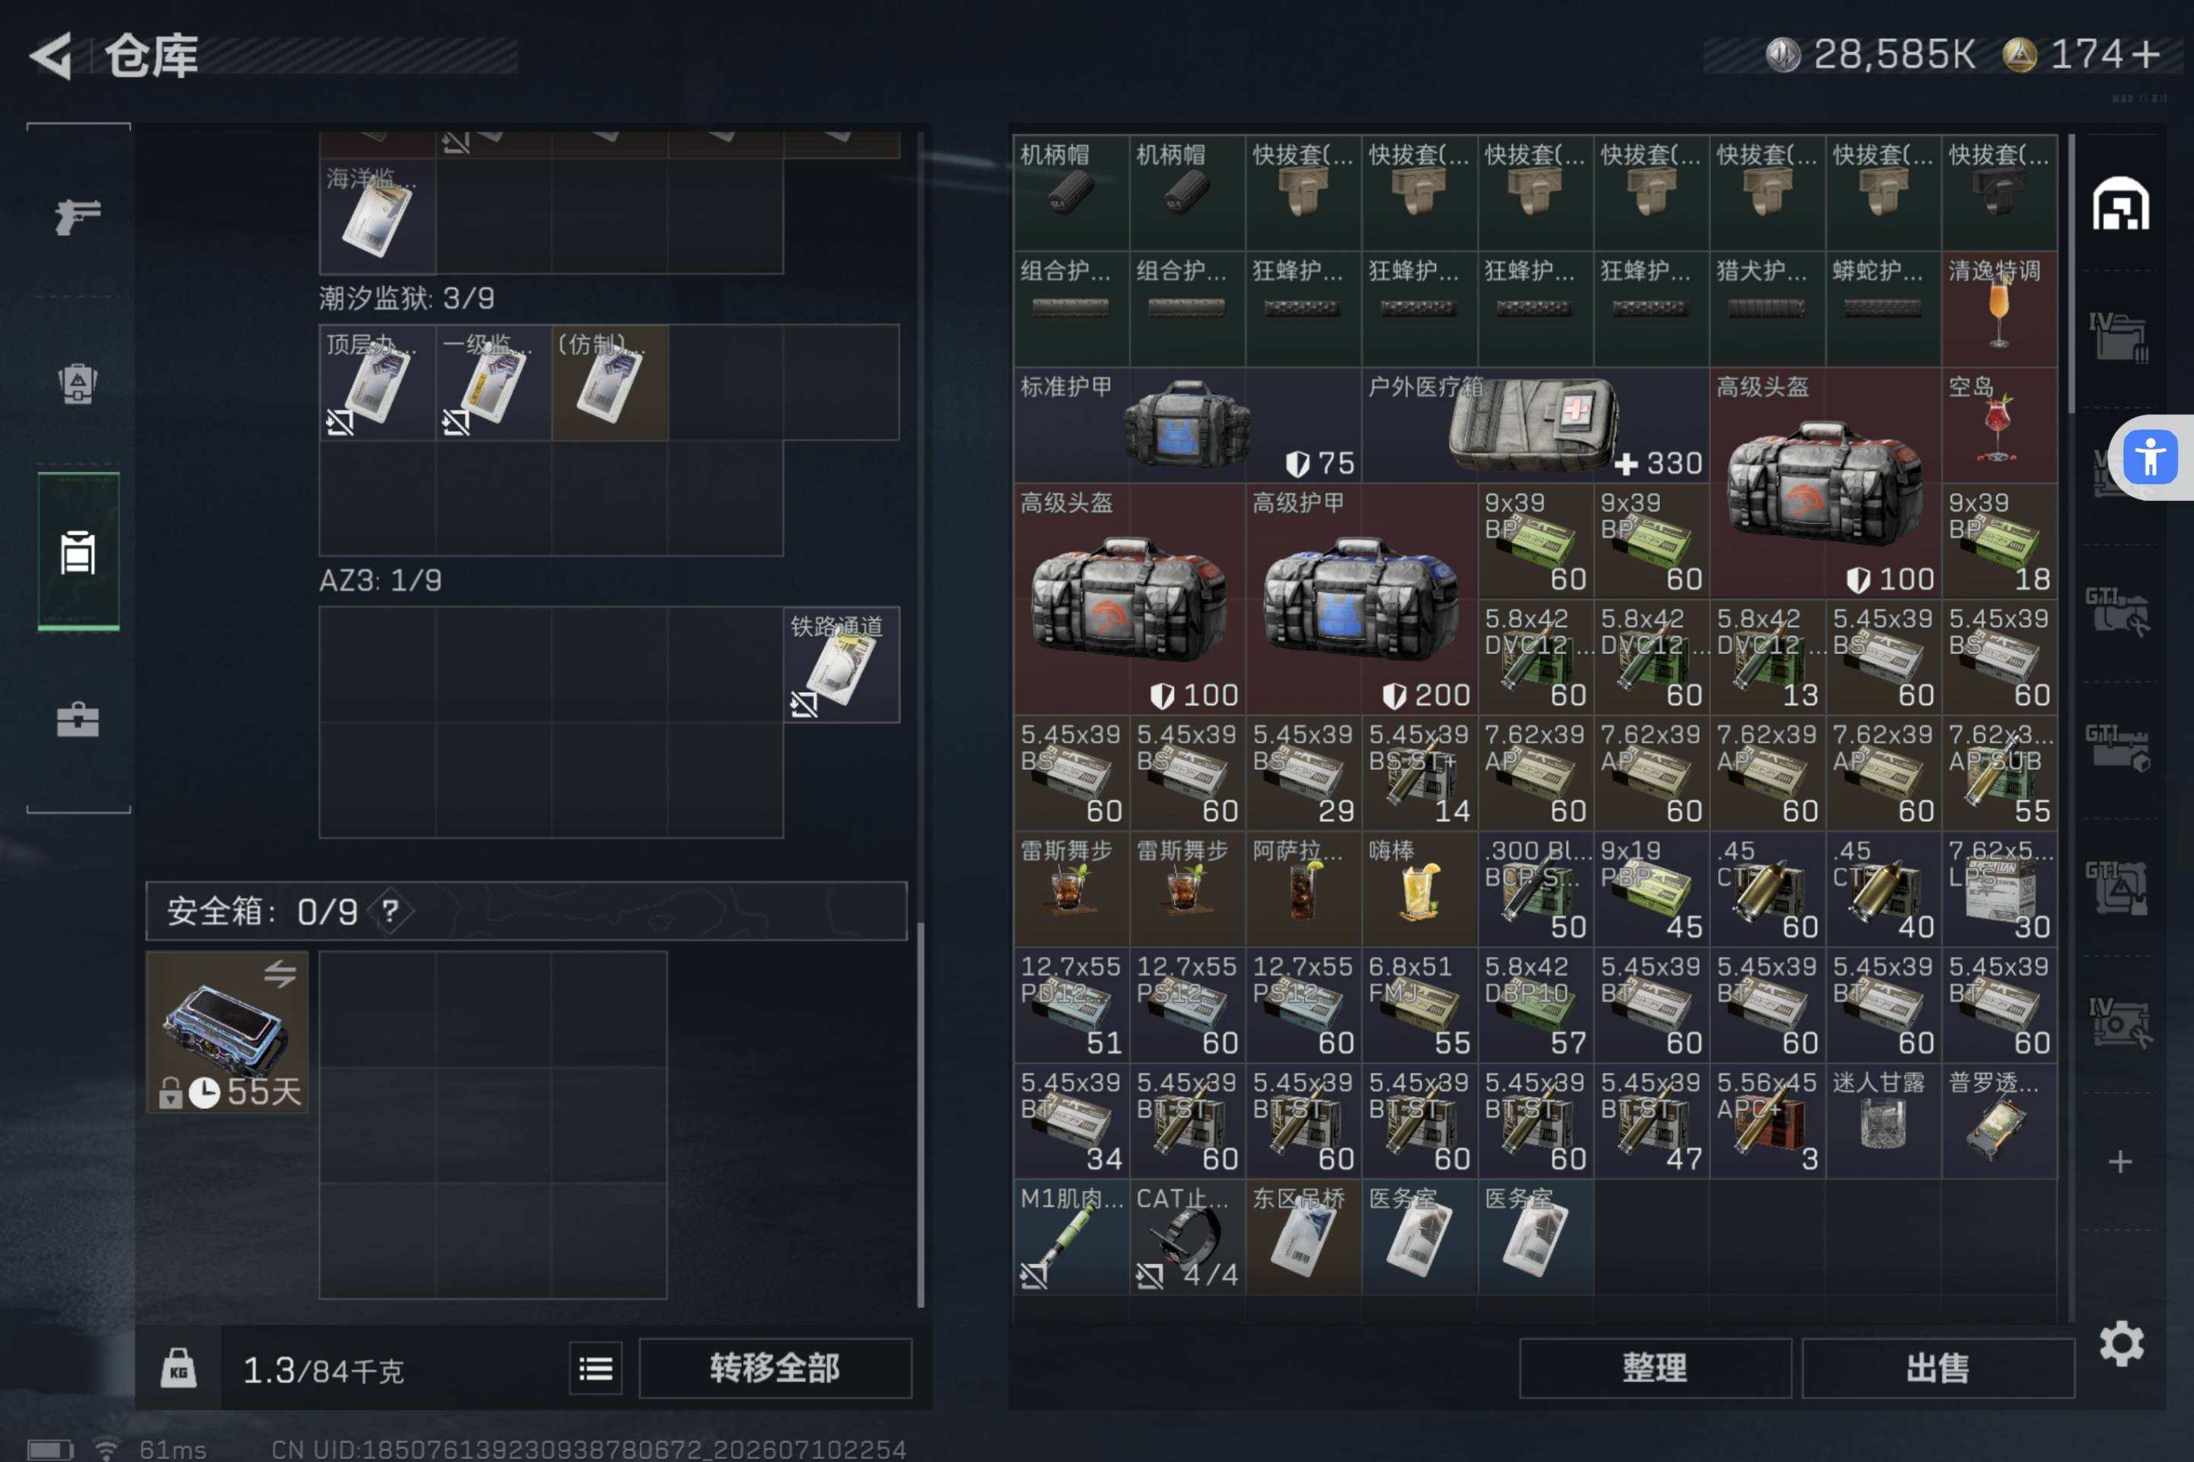Open warehouse settings gear
This screenshot has width=2194, height=1462.
[2121, 1342]
